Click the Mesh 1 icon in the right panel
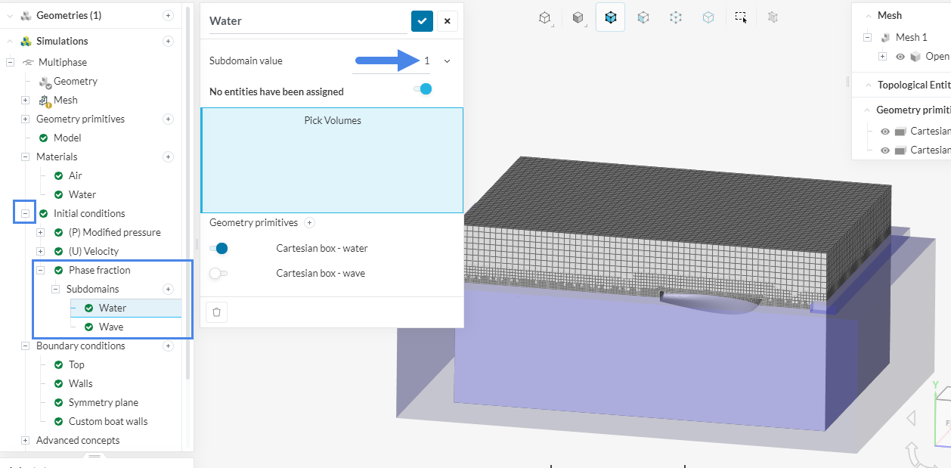Viewport: 951px width, 468px height. [885, 37]
